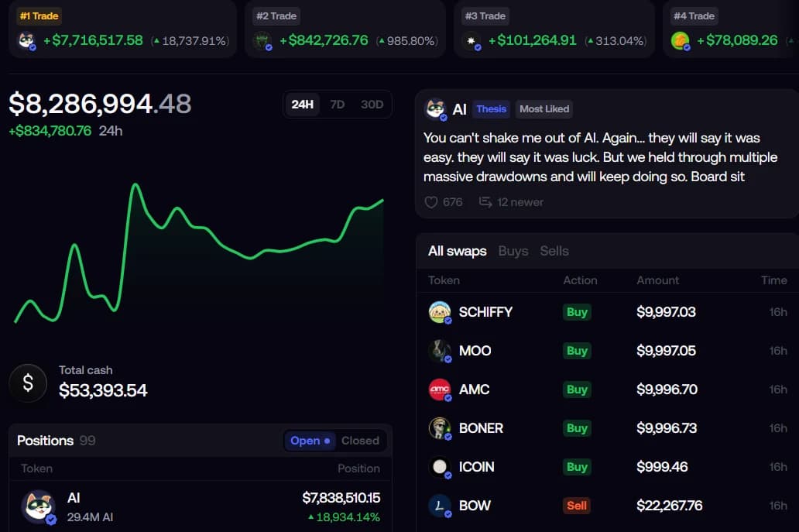Viewport: 799px width, 532px height.
Task: Click the +$834,780.76 24h change
Action: click(x=50, y=131)
